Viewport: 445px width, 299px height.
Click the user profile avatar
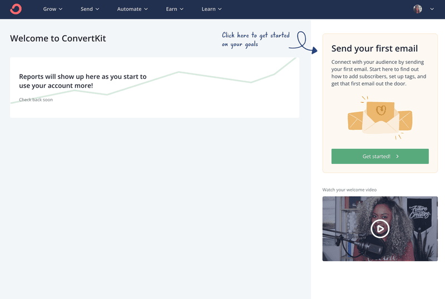coord(418,9)
